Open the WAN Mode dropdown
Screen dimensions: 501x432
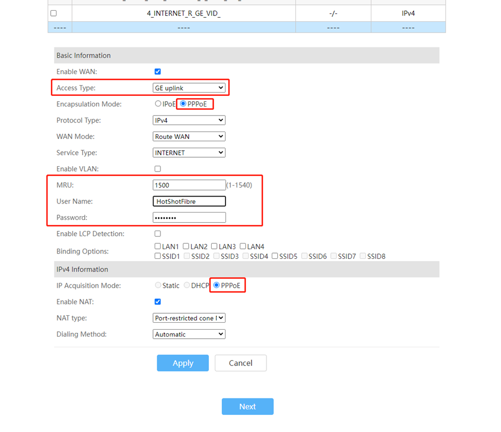coord(189,137)
